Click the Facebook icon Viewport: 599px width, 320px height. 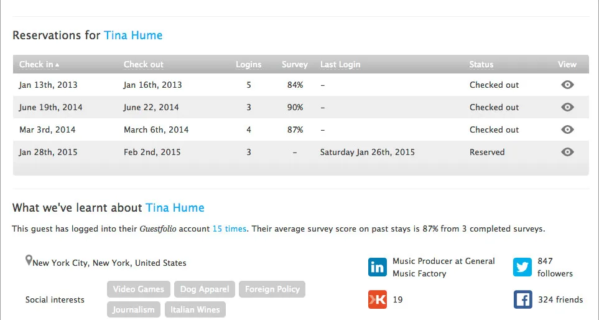tap(522, 299)
